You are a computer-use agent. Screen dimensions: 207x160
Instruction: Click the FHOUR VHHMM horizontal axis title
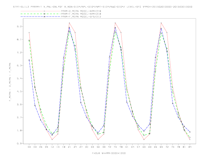click(109, 153)
